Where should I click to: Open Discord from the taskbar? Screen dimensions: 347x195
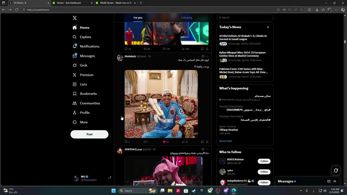[x=226, y=191]
